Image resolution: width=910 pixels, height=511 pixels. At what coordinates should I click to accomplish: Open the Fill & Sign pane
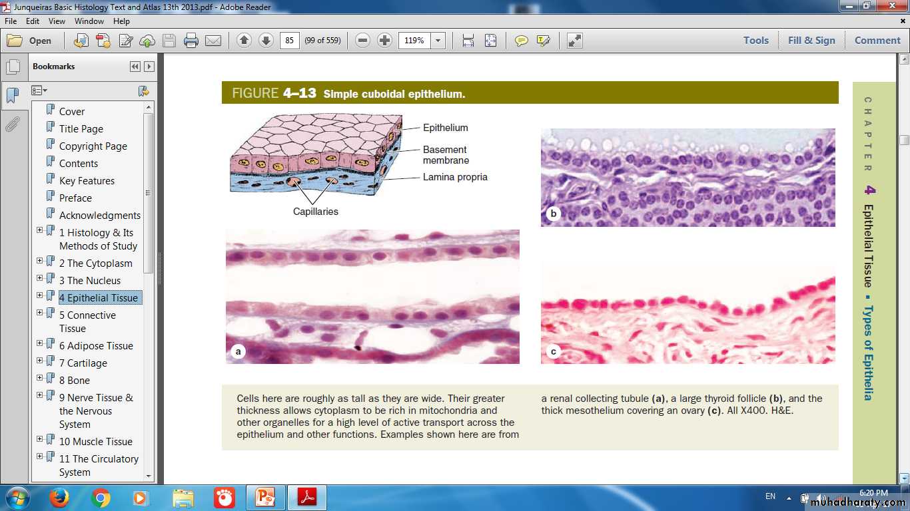pyautogui.click(x=811, y=41)
